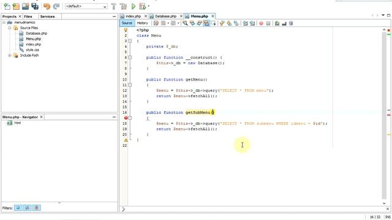This screenshot has height=220, width=392.
Task: Collapse __construct fold at line 6
Action: (130, 57)
